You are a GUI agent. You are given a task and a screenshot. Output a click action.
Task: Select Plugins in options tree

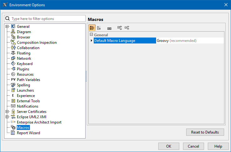(x=23, y=69)
